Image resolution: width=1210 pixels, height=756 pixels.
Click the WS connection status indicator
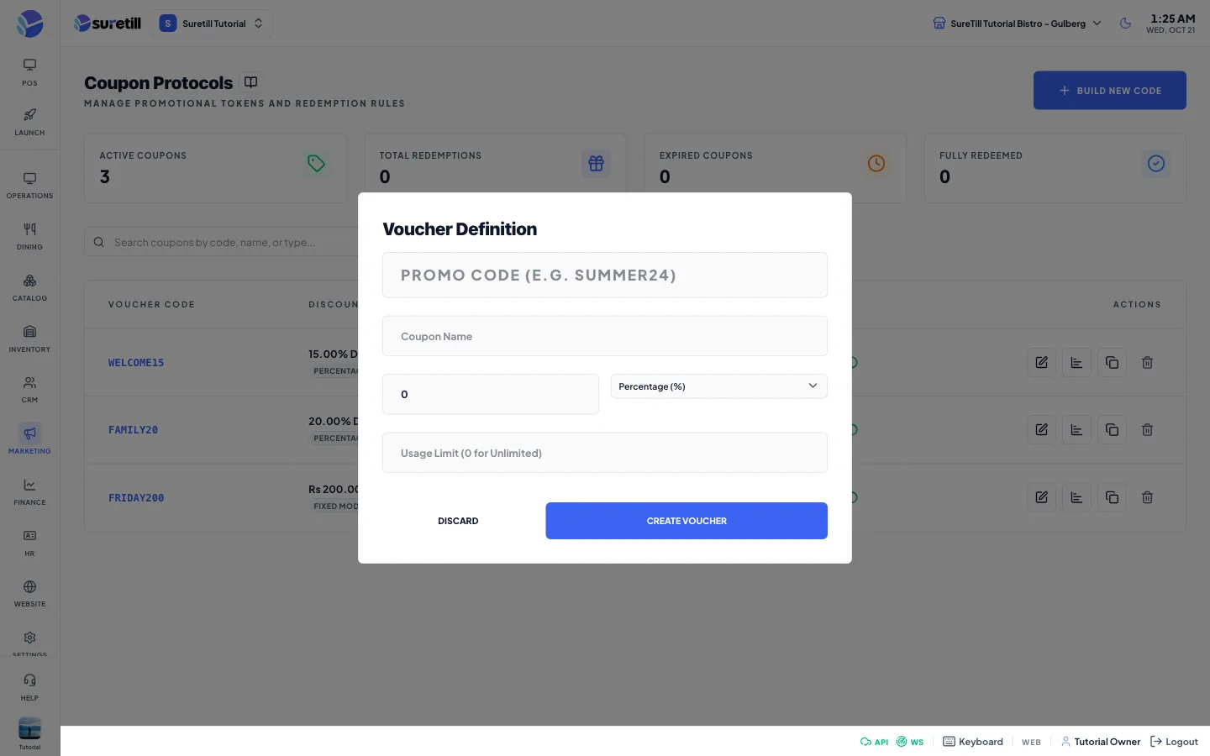coord(910,742)
